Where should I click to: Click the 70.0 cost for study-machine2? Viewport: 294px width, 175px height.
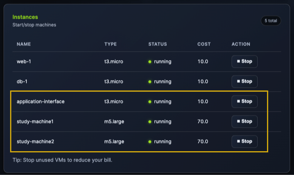203,141
